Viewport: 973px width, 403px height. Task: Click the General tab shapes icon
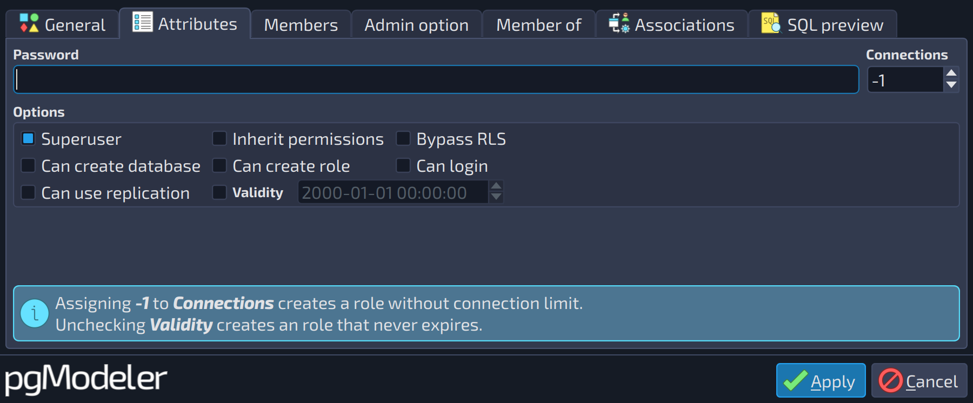pos(29,23)
